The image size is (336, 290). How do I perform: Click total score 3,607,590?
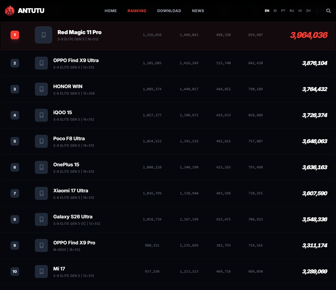coord(314,193)
